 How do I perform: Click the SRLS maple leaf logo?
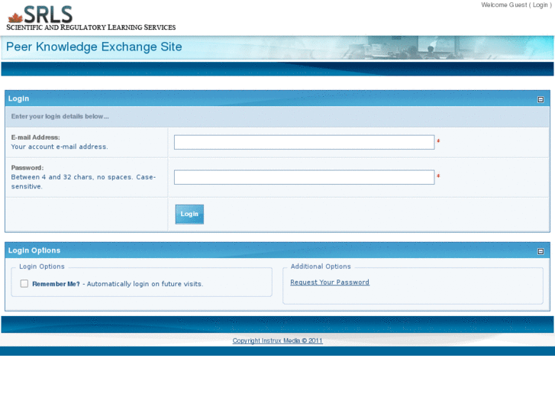point(15,18)
